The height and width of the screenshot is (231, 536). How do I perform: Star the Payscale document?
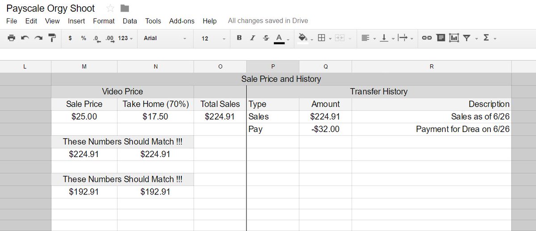[x=110, y=8]
